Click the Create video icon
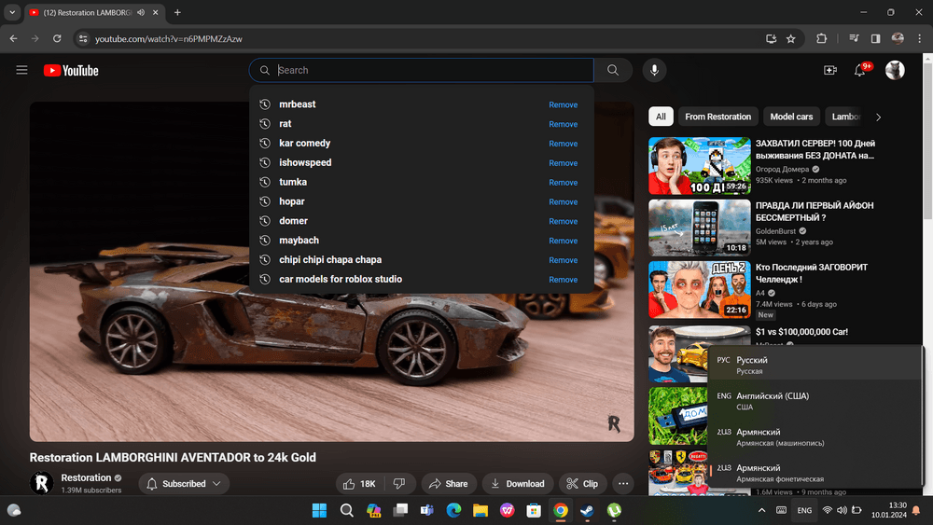 829,70
